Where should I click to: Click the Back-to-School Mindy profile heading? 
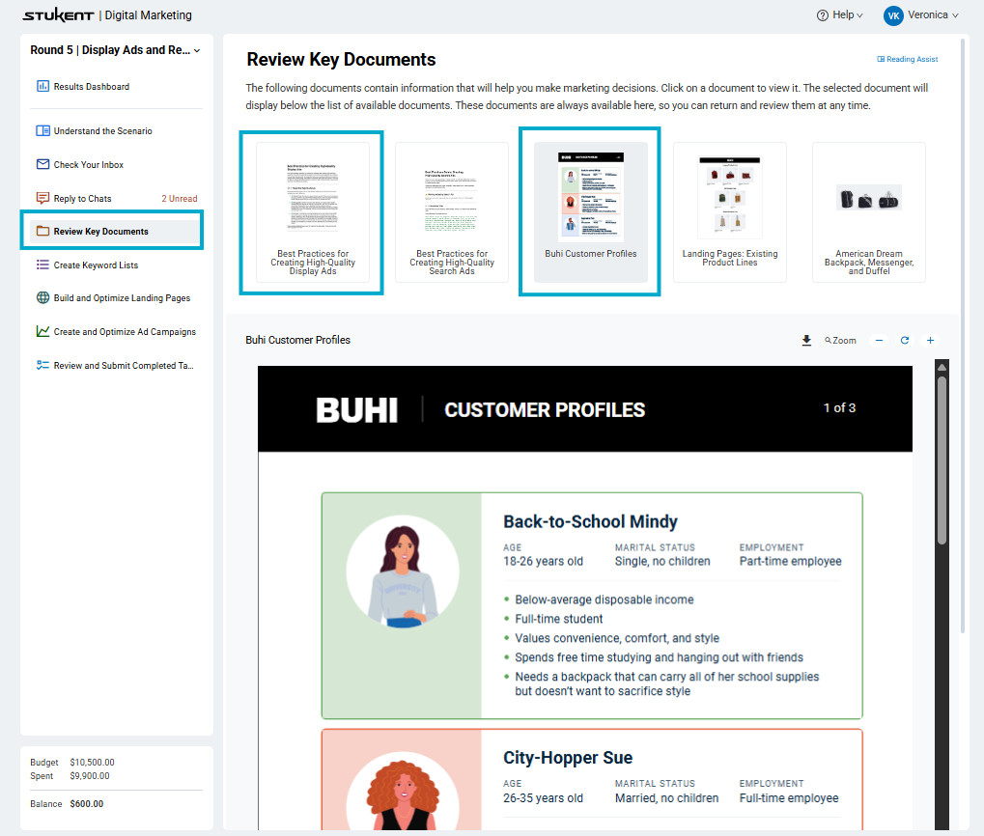(x=590, y=522)
